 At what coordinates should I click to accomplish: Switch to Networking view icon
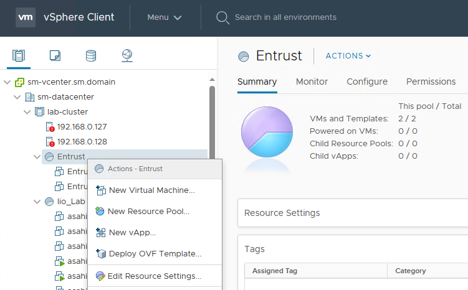pos(127,56)
